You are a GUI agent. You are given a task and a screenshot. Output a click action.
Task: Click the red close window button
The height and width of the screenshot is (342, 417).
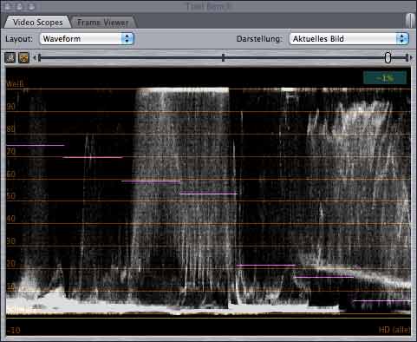[8, 6]
